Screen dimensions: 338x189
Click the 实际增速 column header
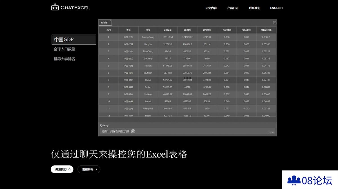[x=246, y=30]
